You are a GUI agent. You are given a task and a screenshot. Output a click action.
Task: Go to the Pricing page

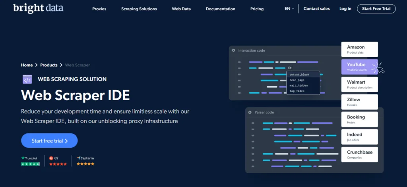(x=257, y=9)
